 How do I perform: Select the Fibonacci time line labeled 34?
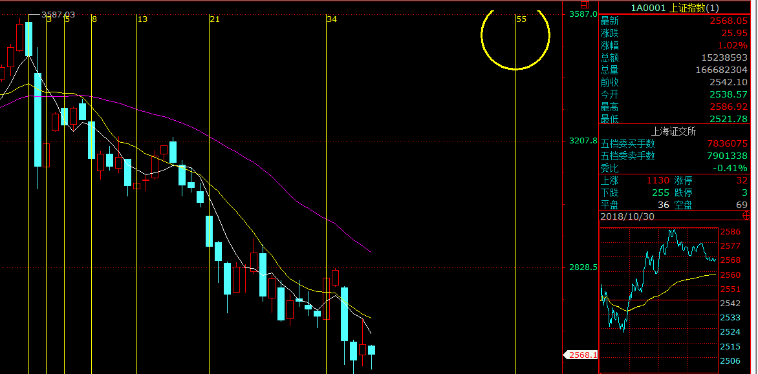[x=327, y=193]
